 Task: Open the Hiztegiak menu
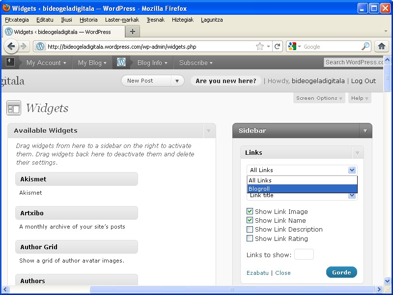tap(183, 20)
